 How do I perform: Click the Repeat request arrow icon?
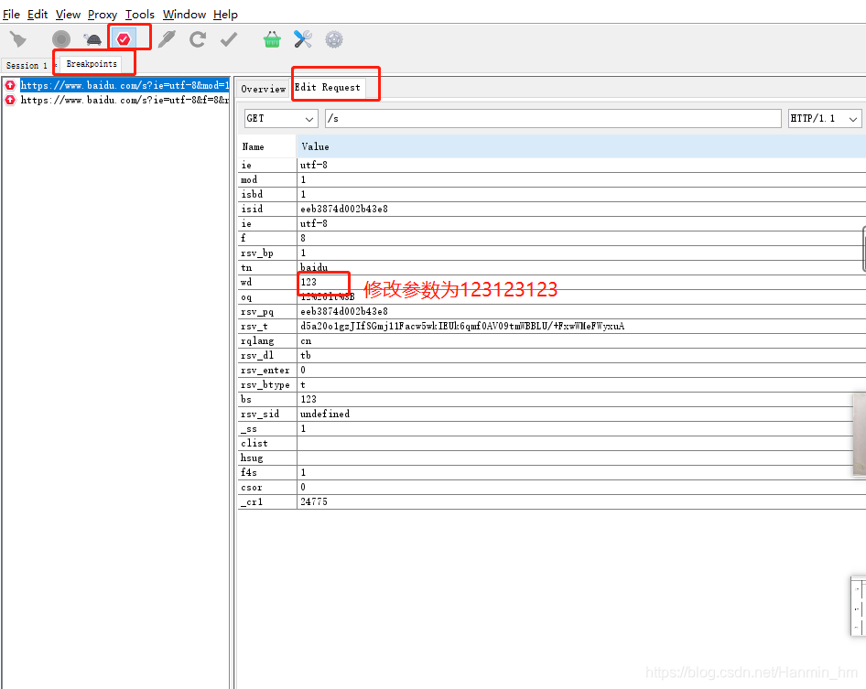(198, 39)
